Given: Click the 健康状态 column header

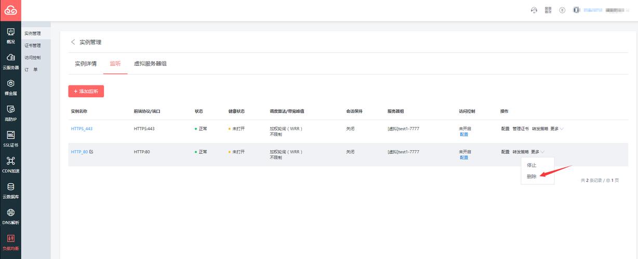Looking at the screenshot, I should [x=236, y=111].
